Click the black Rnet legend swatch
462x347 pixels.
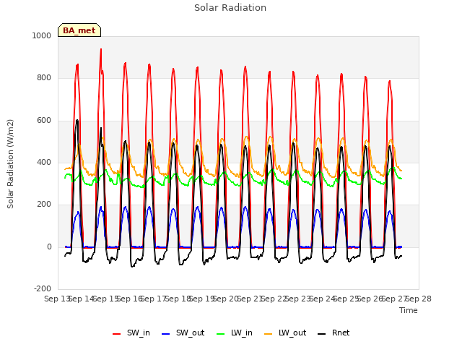tap(322, 334)
